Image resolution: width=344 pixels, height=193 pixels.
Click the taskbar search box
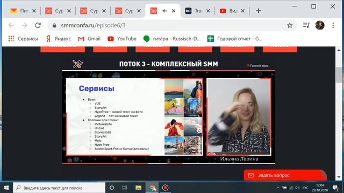[59, 188]
